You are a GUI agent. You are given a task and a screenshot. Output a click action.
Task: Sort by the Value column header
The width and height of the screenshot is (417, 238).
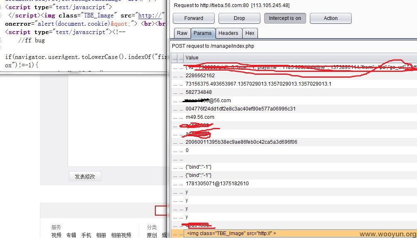pyautogui.click(x=301, y=58)
